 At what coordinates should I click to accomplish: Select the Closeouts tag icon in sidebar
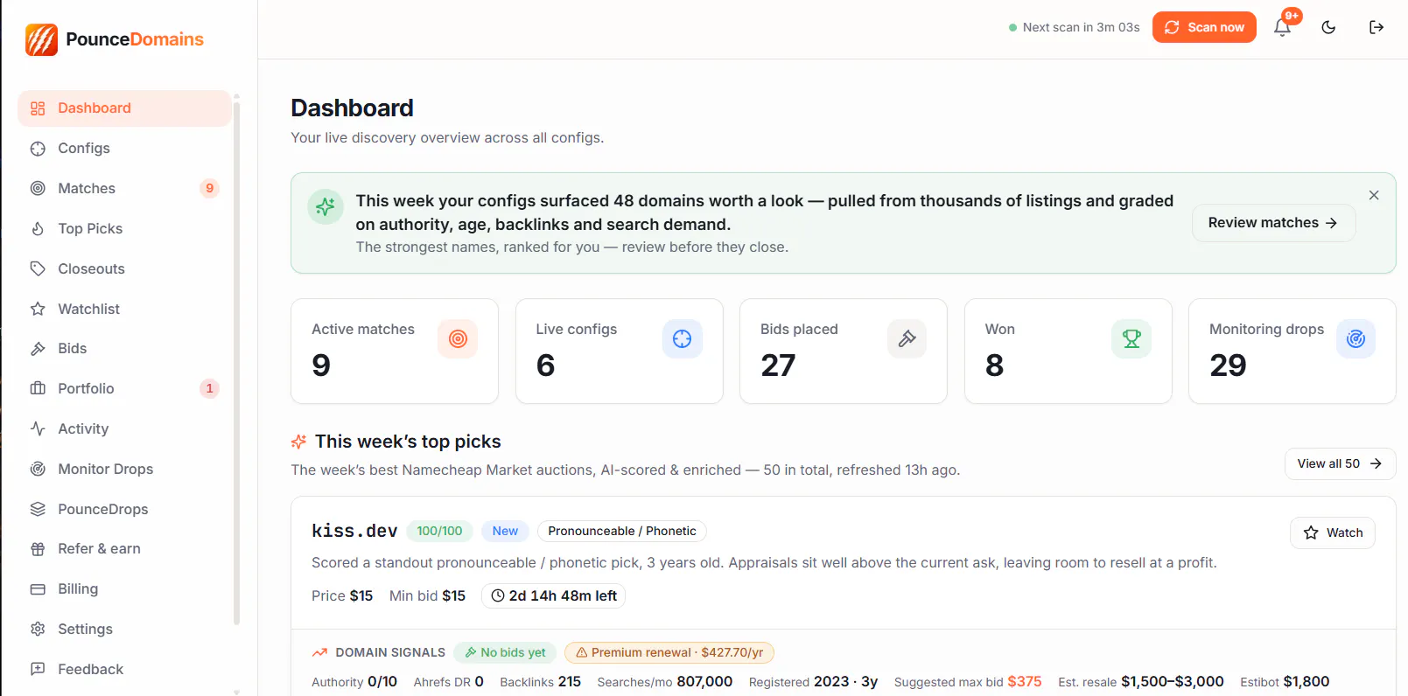38,268
